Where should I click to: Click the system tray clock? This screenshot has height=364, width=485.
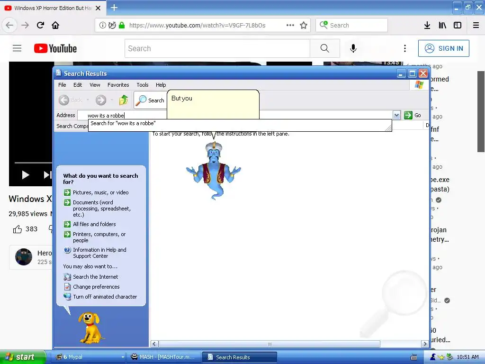467,357
